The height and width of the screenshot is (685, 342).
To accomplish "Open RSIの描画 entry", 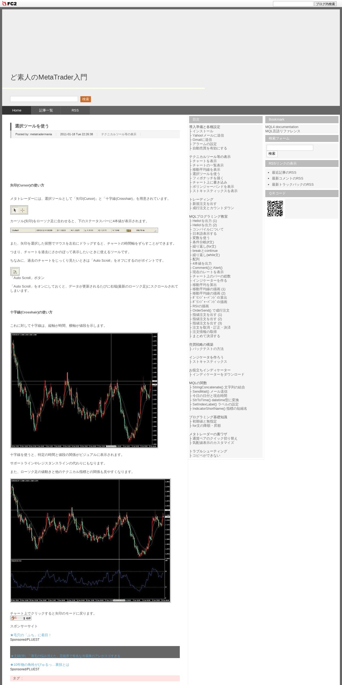I will tap(201, 306).
